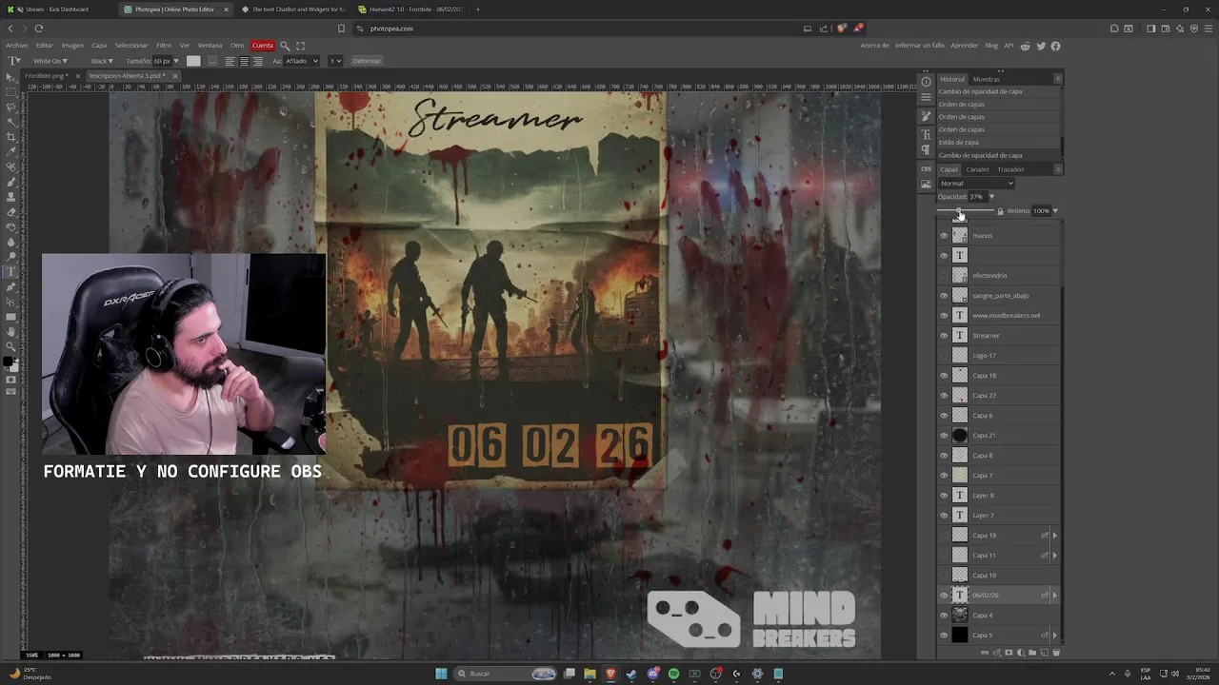
Task: Click foreground color swatch in toolbar
Action: click(9, 362)
